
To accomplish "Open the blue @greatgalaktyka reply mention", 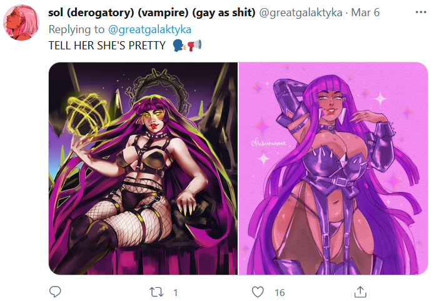I will point(149,29).
